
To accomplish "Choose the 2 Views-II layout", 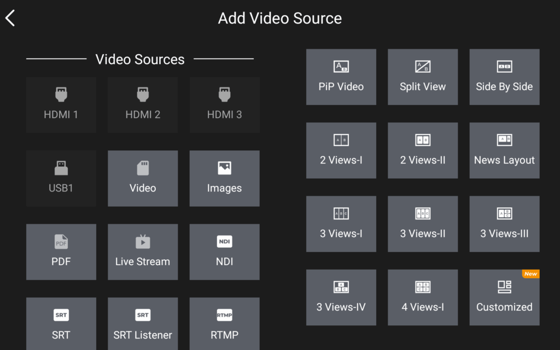I will [423, 150].
